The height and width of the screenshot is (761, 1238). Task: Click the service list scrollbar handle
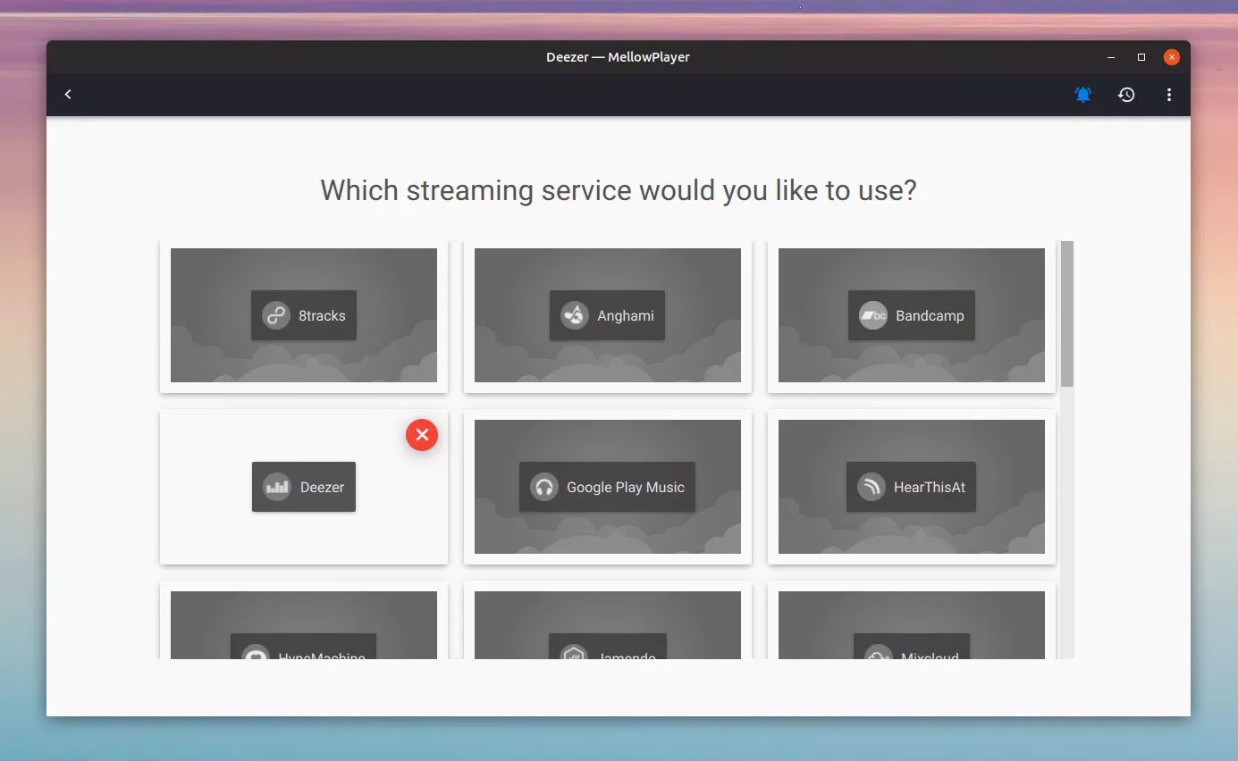click(x=1067, y=314)
